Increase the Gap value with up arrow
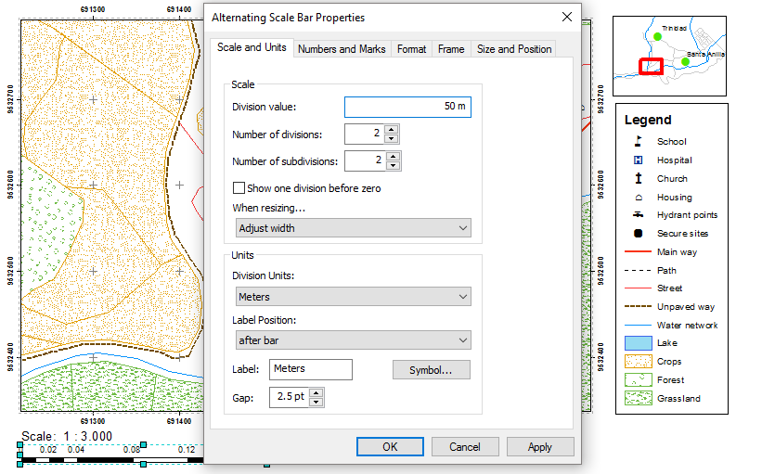This screenshot has height=474, width=762. point(316,393)
